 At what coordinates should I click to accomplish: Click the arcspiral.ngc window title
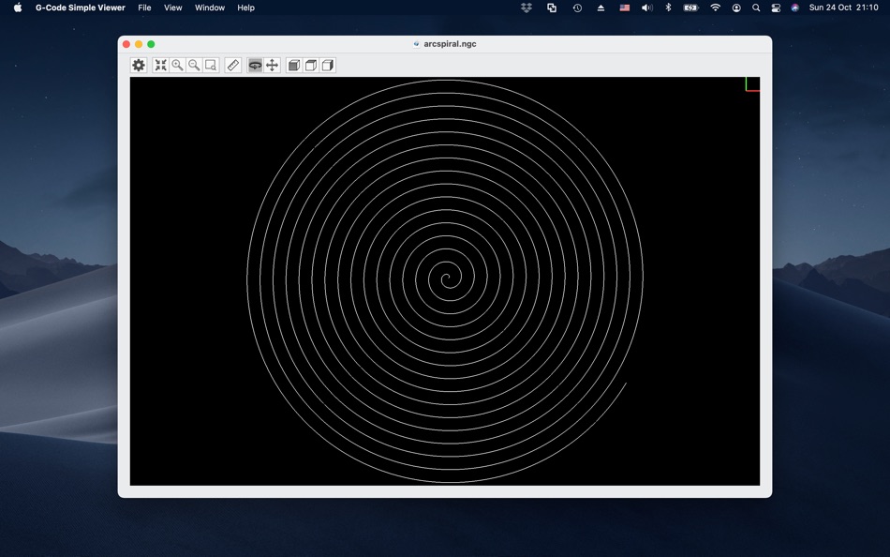[x=450, y=44]
